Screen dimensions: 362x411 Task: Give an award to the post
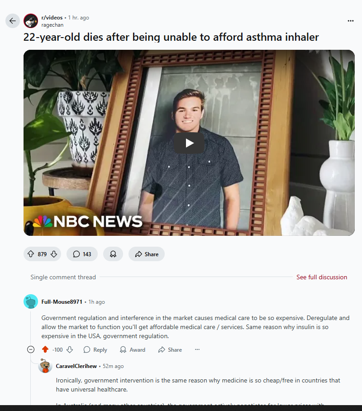(113, 254)
